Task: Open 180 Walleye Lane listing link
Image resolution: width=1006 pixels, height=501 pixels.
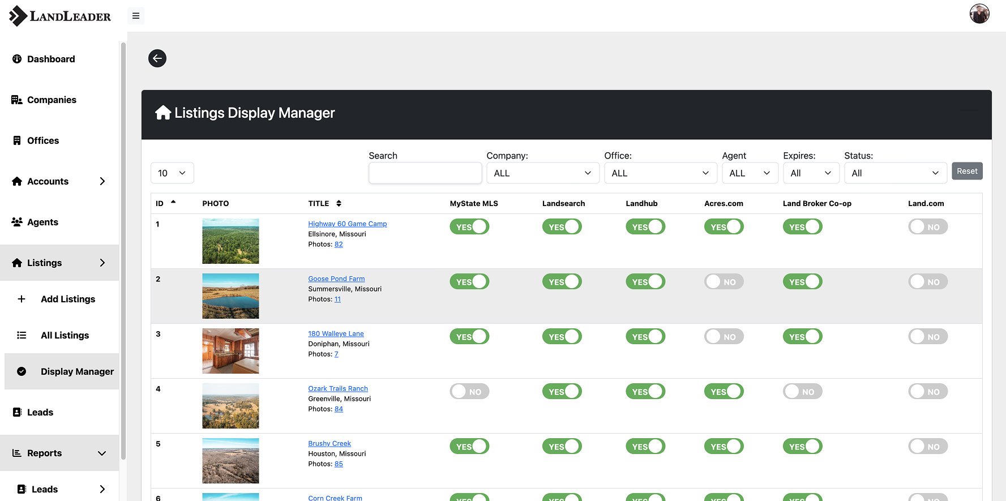Action: [x=336, y=333]
